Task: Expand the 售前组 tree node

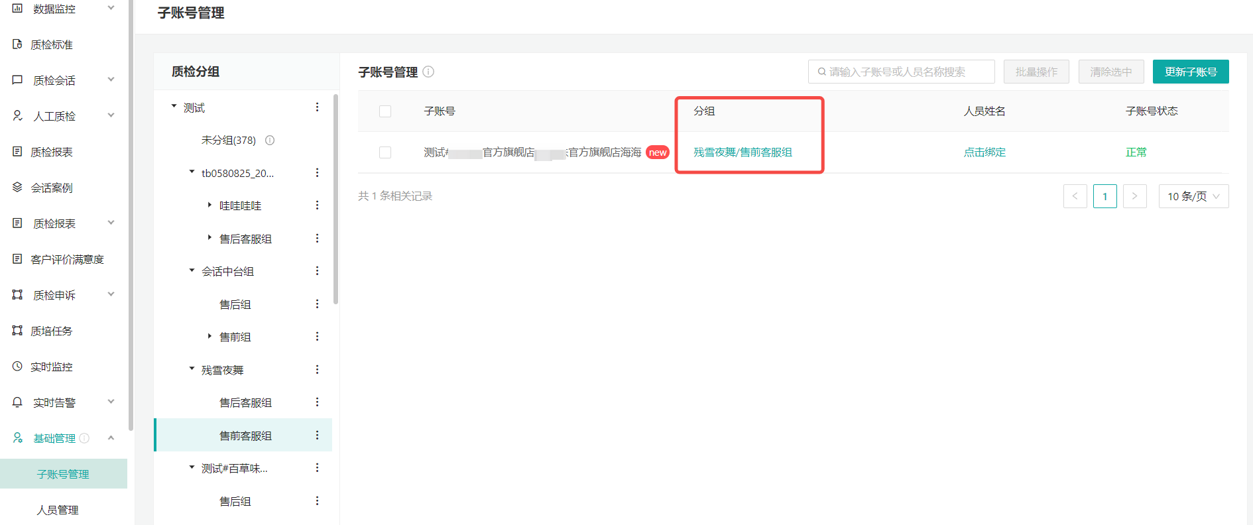Action: tap(209, 336)
